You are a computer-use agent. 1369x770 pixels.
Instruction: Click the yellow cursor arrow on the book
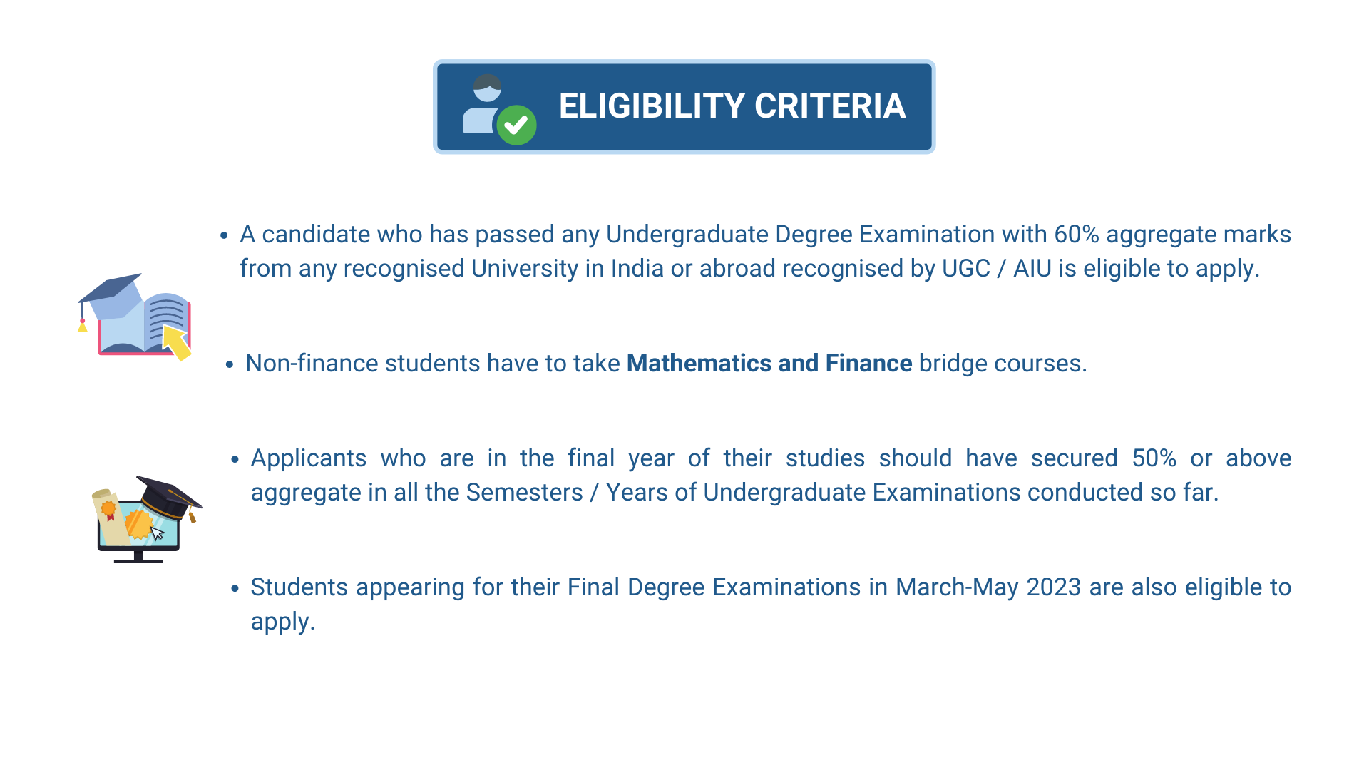coord(177,342)
